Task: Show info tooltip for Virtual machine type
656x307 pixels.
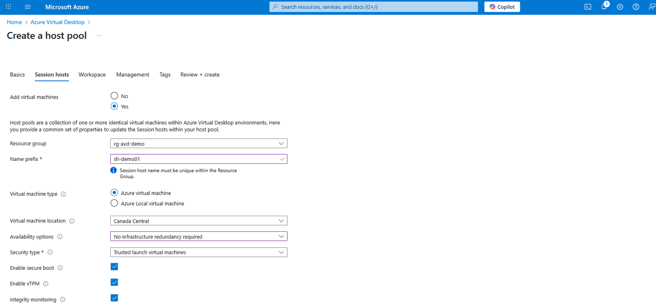Action: [x=63, y=194]
